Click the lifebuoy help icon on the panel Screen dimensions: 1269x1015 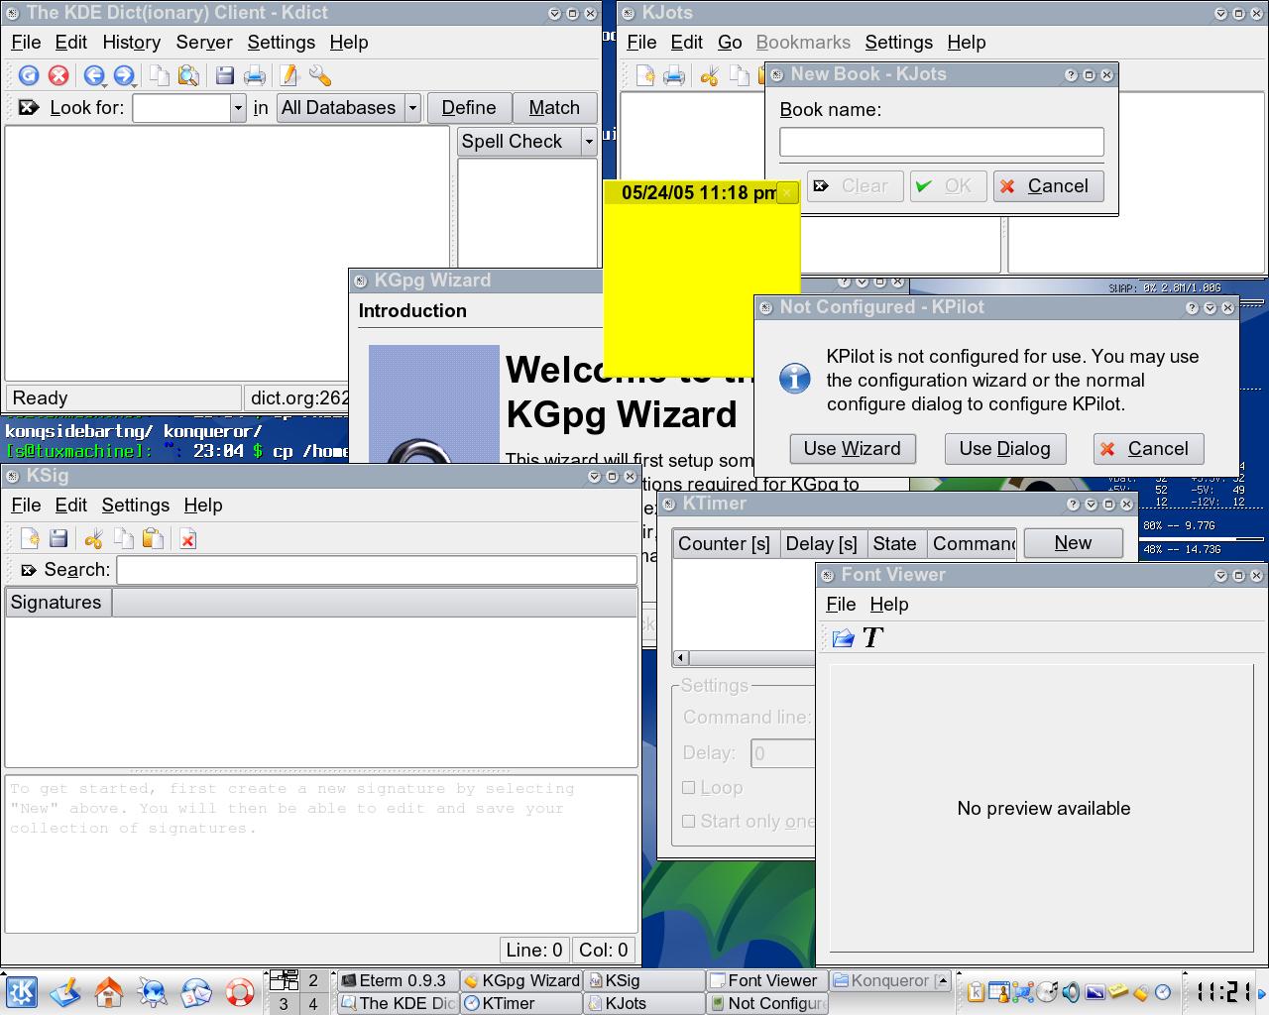[239, 991]
